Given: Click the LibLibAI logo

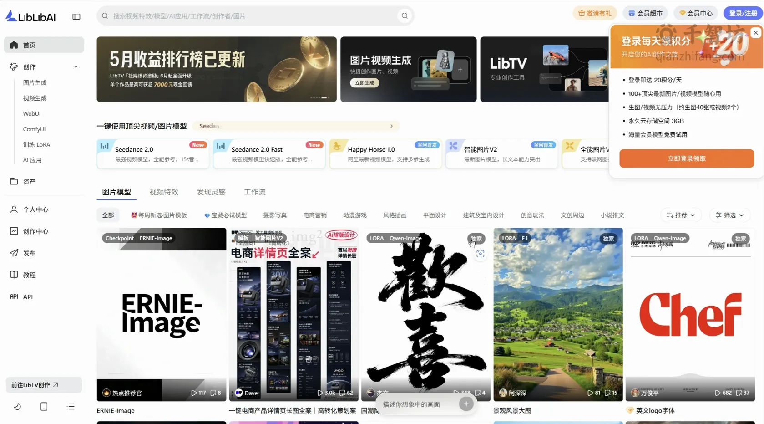Looking at the screenshot, I should 30,16.
